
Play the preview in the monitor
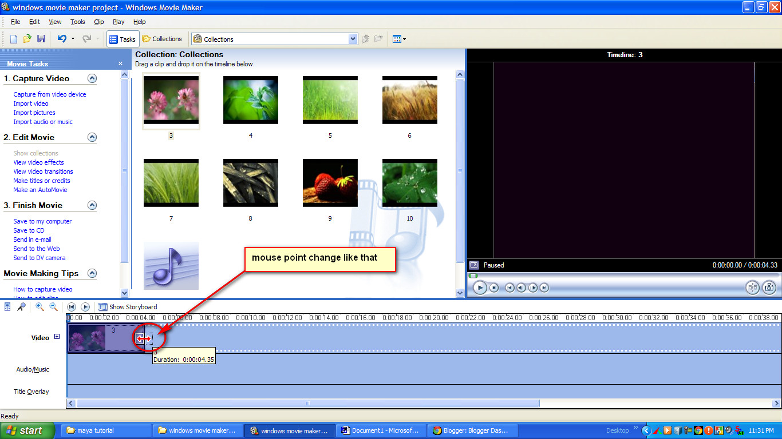tap(480, 288)
